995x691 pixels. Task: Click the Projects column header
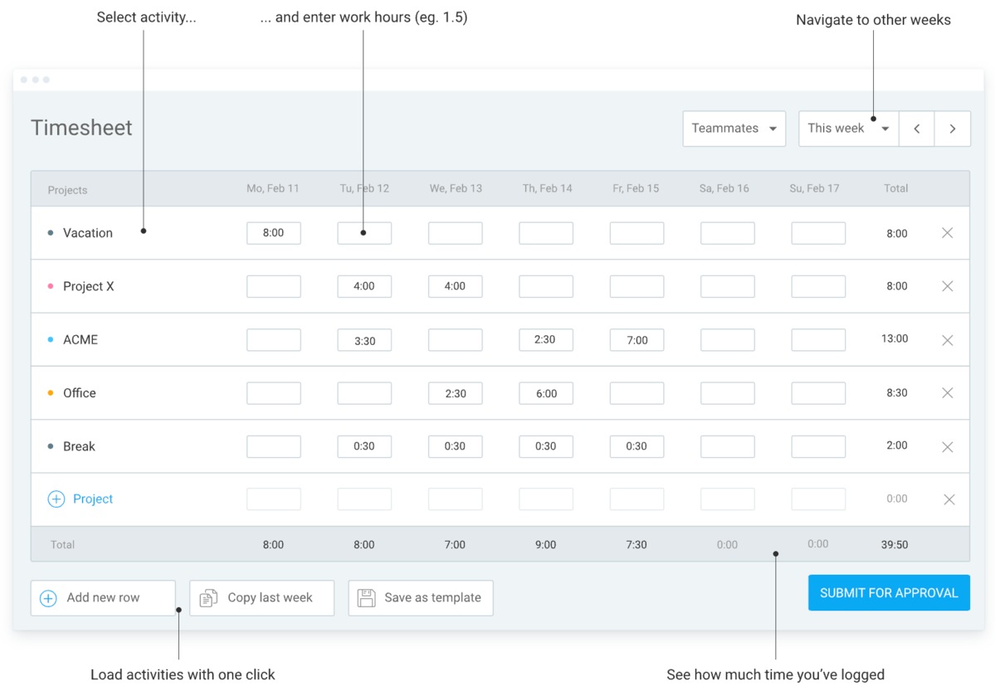pos(67,190)
